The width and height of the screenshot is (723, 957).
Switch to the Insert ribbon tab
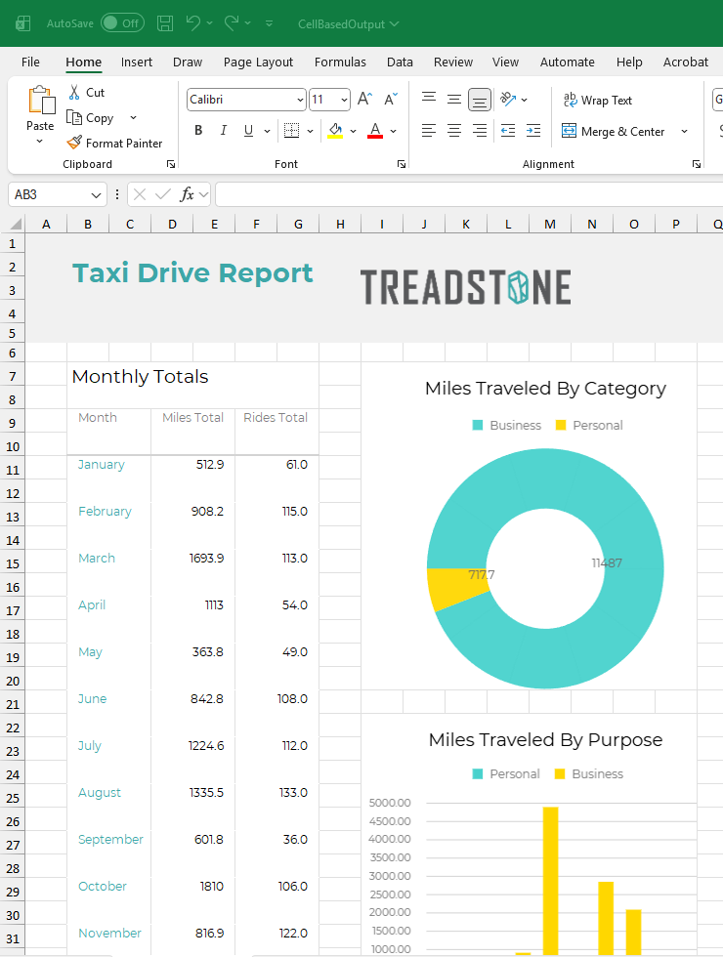137,62
